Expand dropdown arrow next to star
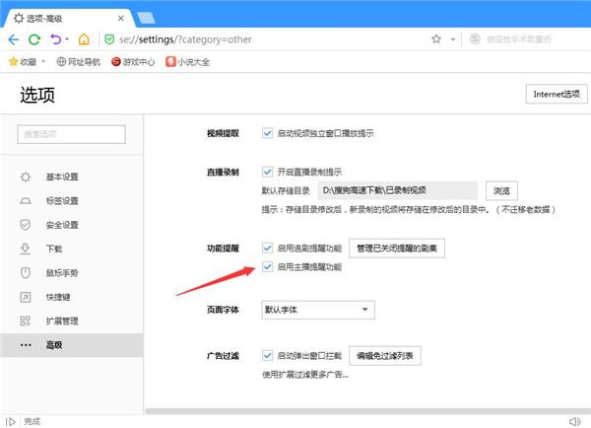Screen dimensions: 591x428 tap(453, 39)
